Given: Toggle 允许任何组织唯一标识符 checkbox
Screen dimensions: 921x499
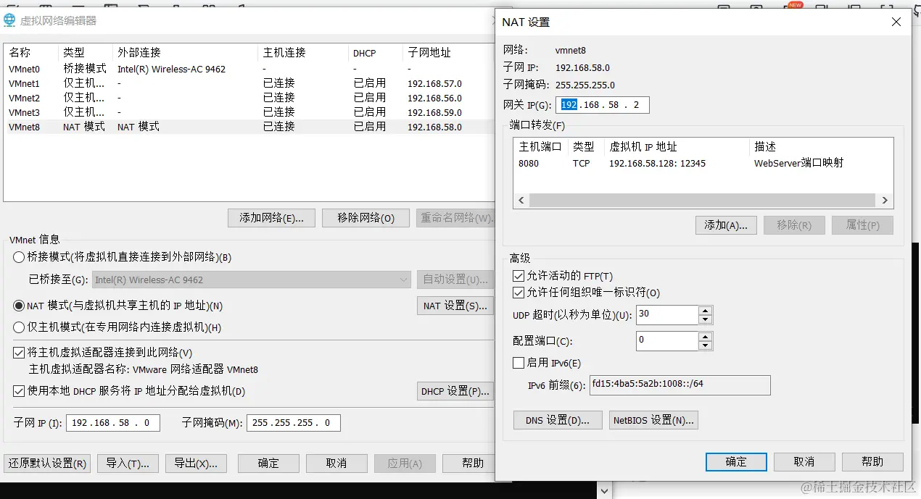Looking at the screenshot, I should tap(519, 293).
